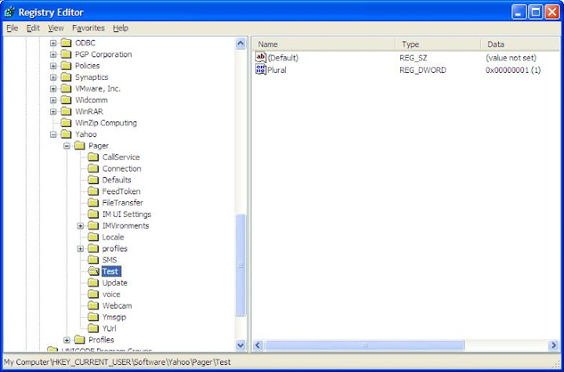Expand the IMVironments key

pos(81,226)
